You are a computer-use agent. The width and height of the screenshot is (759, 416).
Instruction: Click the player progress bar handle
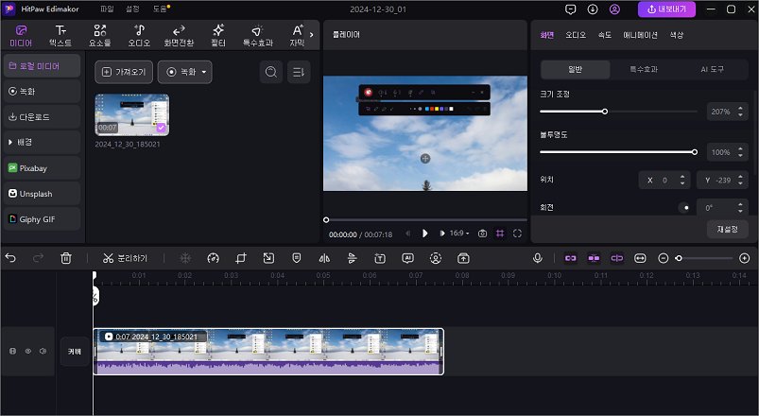click(326, 220)
